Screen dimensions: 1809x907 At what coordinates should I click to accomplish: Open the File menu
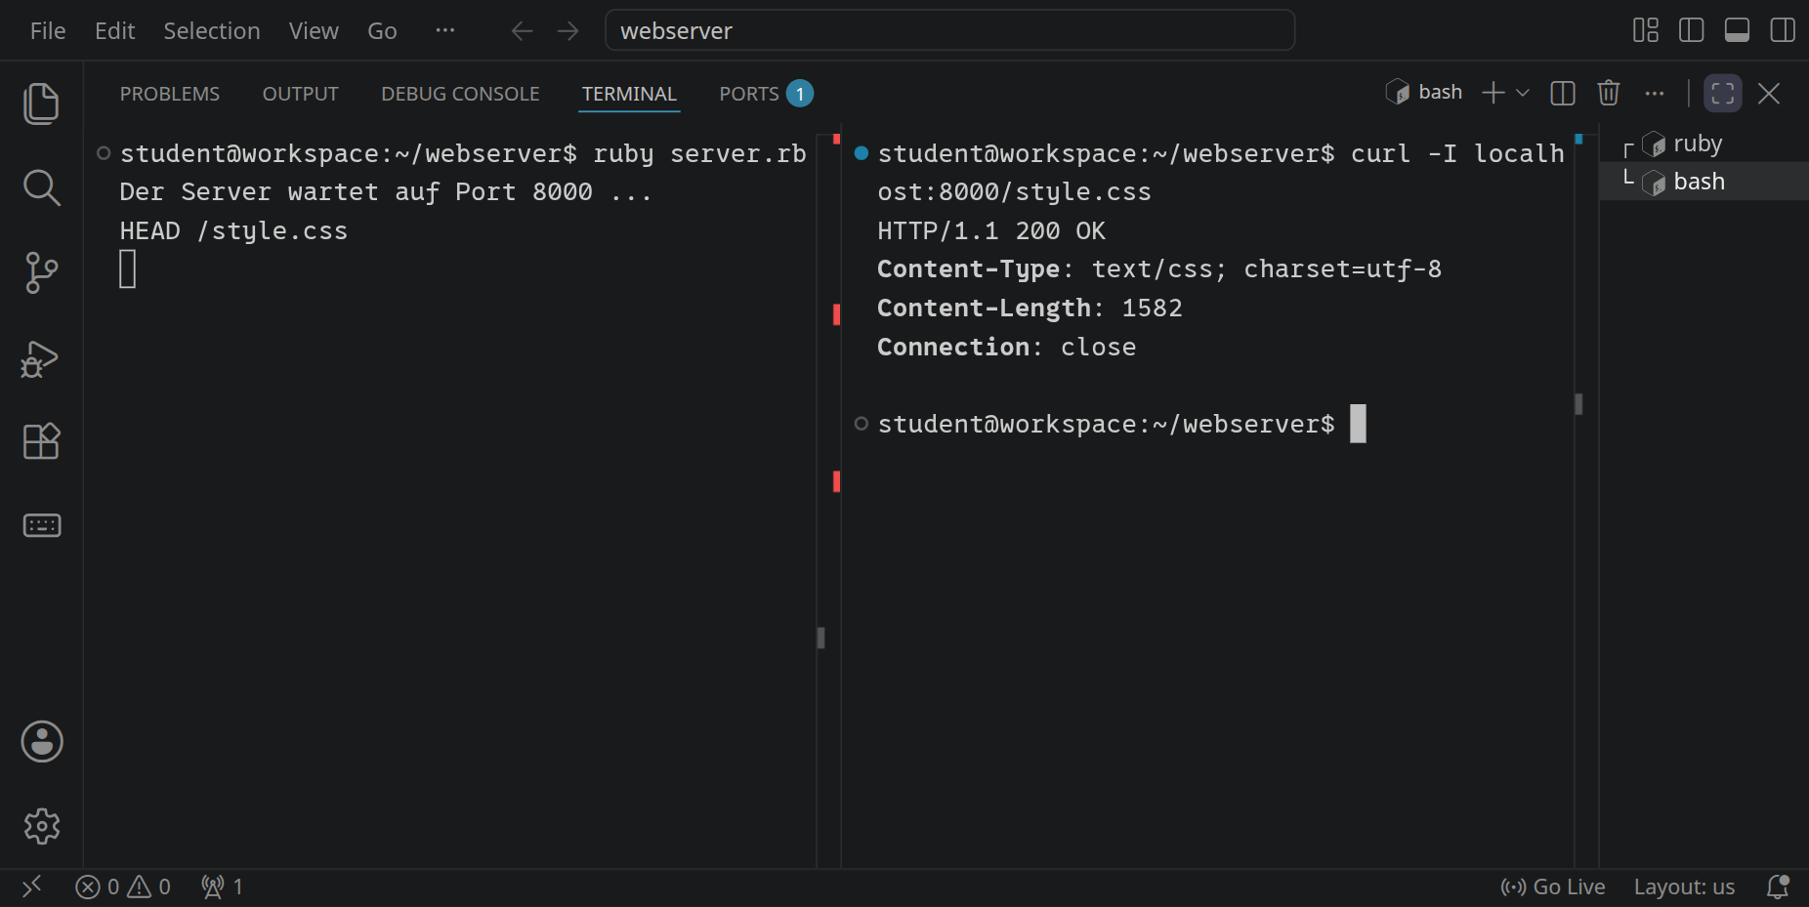[48, 31]
